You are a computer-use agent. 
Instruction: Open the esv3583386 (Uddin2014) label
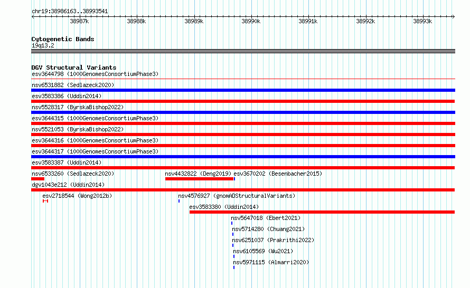(x=67, y=96)
